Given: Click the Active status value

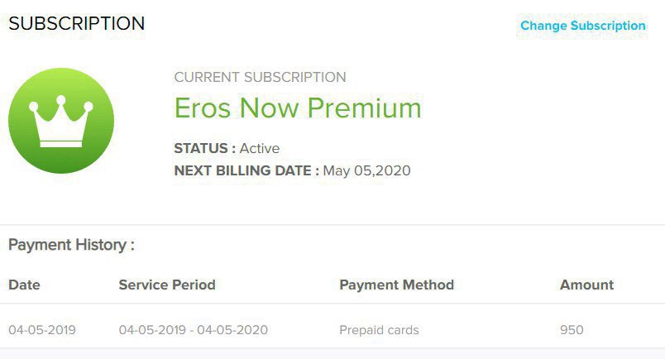Looking at the screenshot, I should click(260, 148).
